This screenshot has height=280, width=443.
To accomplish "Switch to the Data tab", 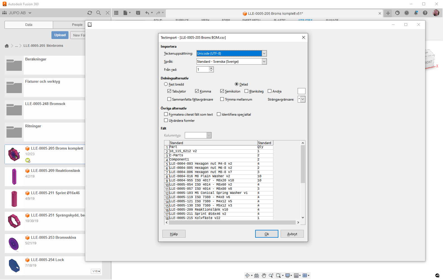I will click(29, 25).
